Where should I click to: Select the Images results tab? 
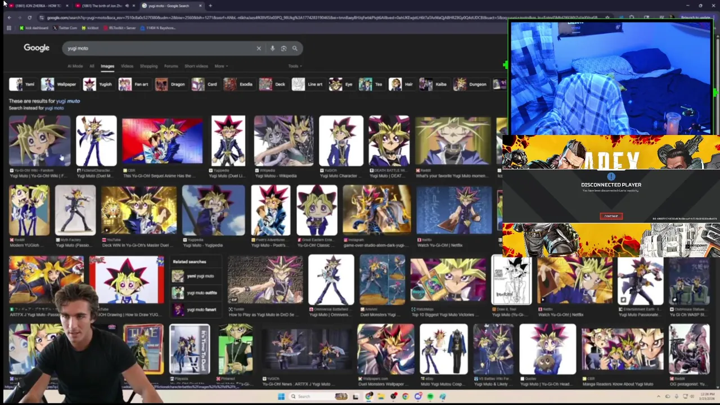107,66
